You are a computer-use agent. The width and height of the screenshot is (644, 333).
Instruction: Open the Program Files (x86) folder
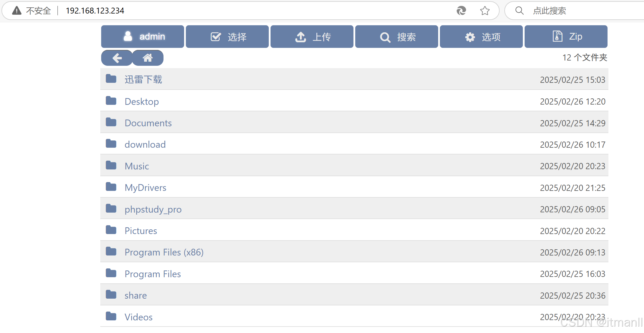(x=164, y=252)
